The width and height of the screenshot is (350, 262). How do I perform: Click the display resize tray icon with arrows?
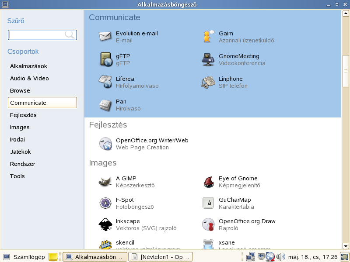pos(261,256)
